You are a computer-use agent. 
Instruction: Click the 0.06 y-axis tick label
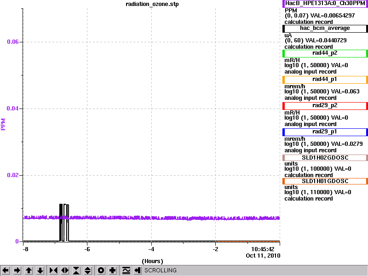[13, 42]
